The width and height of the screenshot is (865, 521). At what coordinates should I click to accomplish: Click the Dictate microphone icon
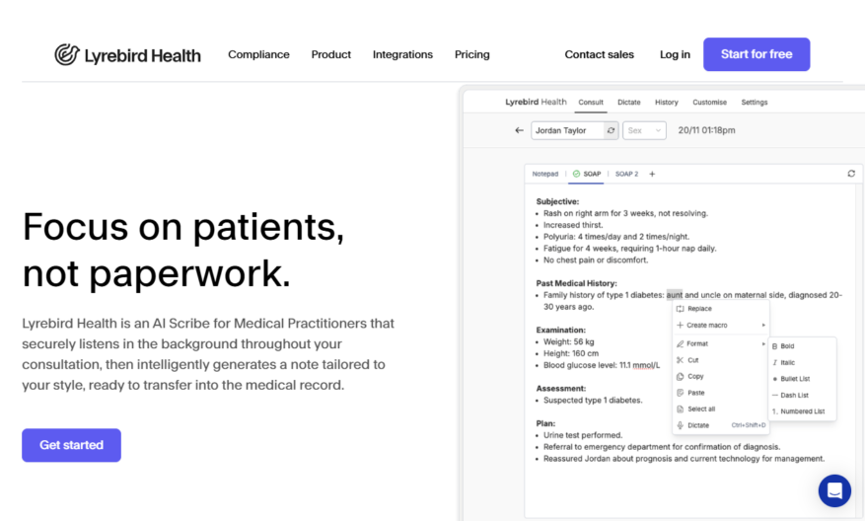click(x=681, y=425)
